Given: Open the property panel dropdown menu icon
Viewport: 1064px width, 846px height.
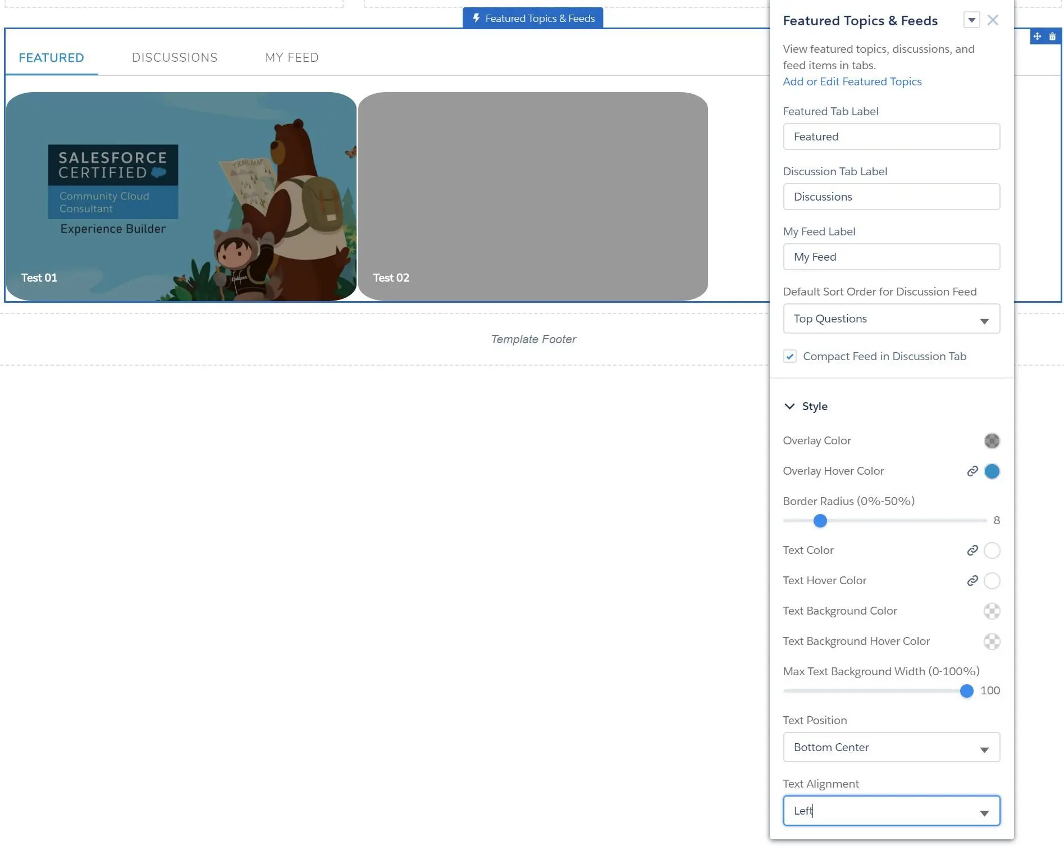Looking at the screenshot, I should coord(971,20).
